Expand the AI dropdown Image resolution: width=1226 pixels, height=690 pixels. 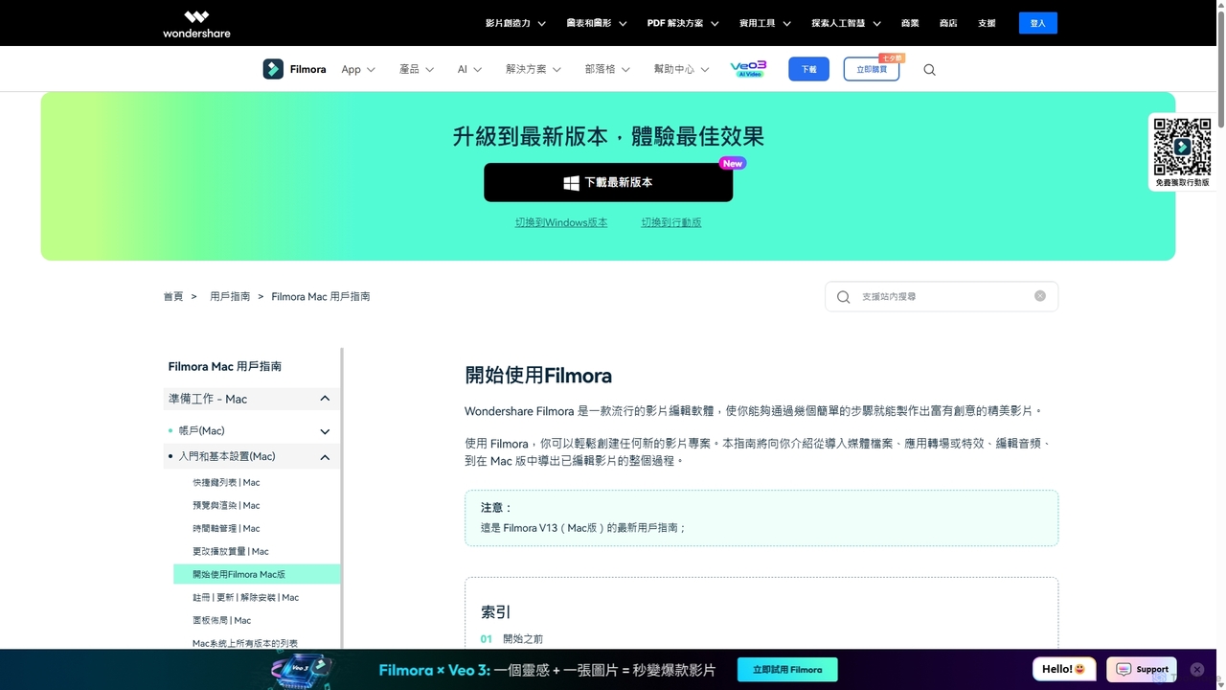coord(469,69)
